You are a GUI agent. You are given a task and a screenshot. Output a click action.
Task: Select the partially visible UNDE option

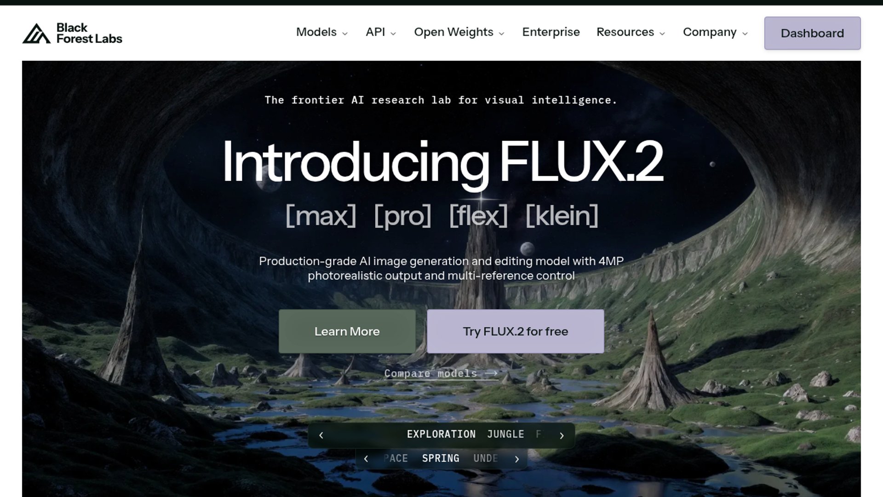[x=486, y=458]
